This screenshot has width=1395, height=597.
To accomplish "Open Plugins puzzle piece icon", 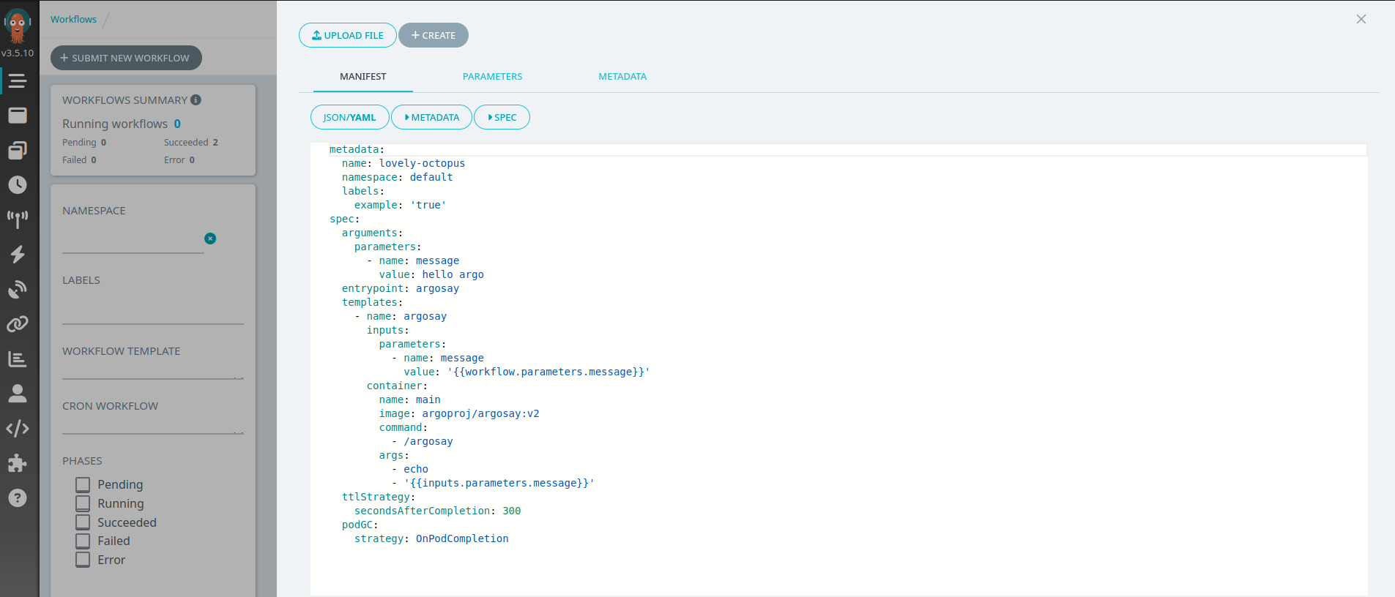I will (x=18, y=463).
